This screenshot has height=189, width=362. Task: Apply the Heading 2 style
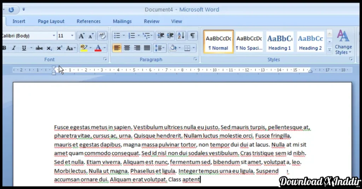click(x=310, y=42)
